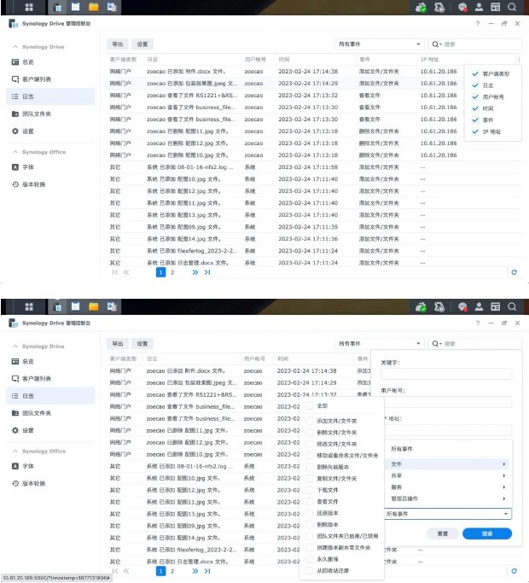Image resolution: width=529 pixels, height=583 pixels.
Task: Refresh the log list in lower window
Action: point(514,571)
